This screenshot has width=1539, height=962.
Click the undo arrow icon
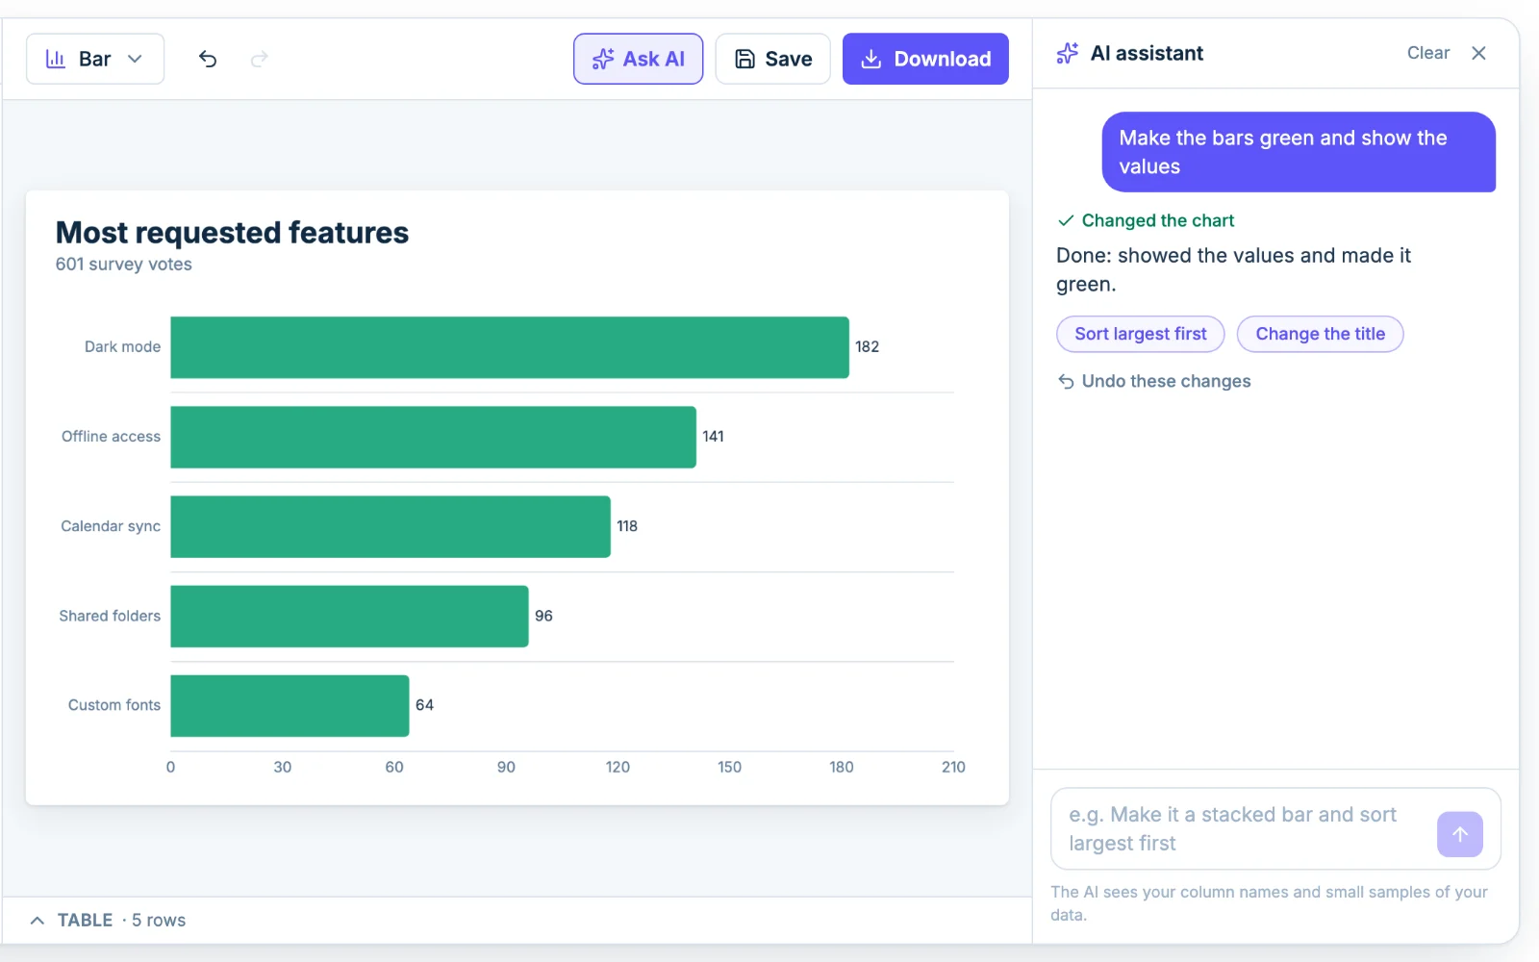[x=208, y=59]
